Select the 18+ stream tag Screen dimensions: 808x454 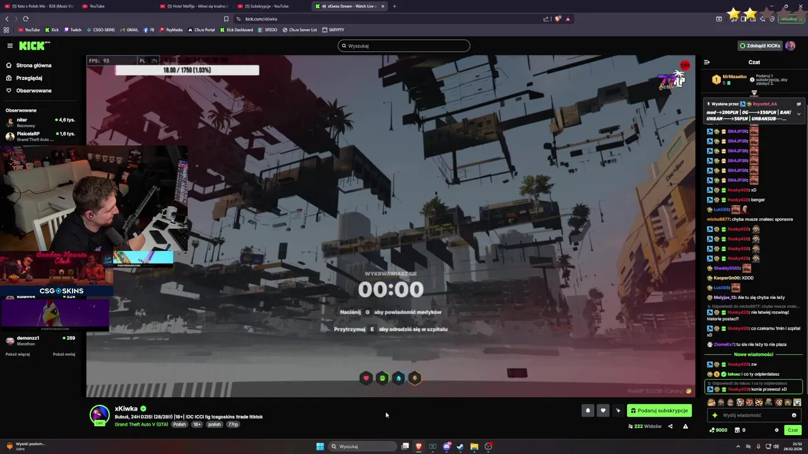[x=197, y=424]
